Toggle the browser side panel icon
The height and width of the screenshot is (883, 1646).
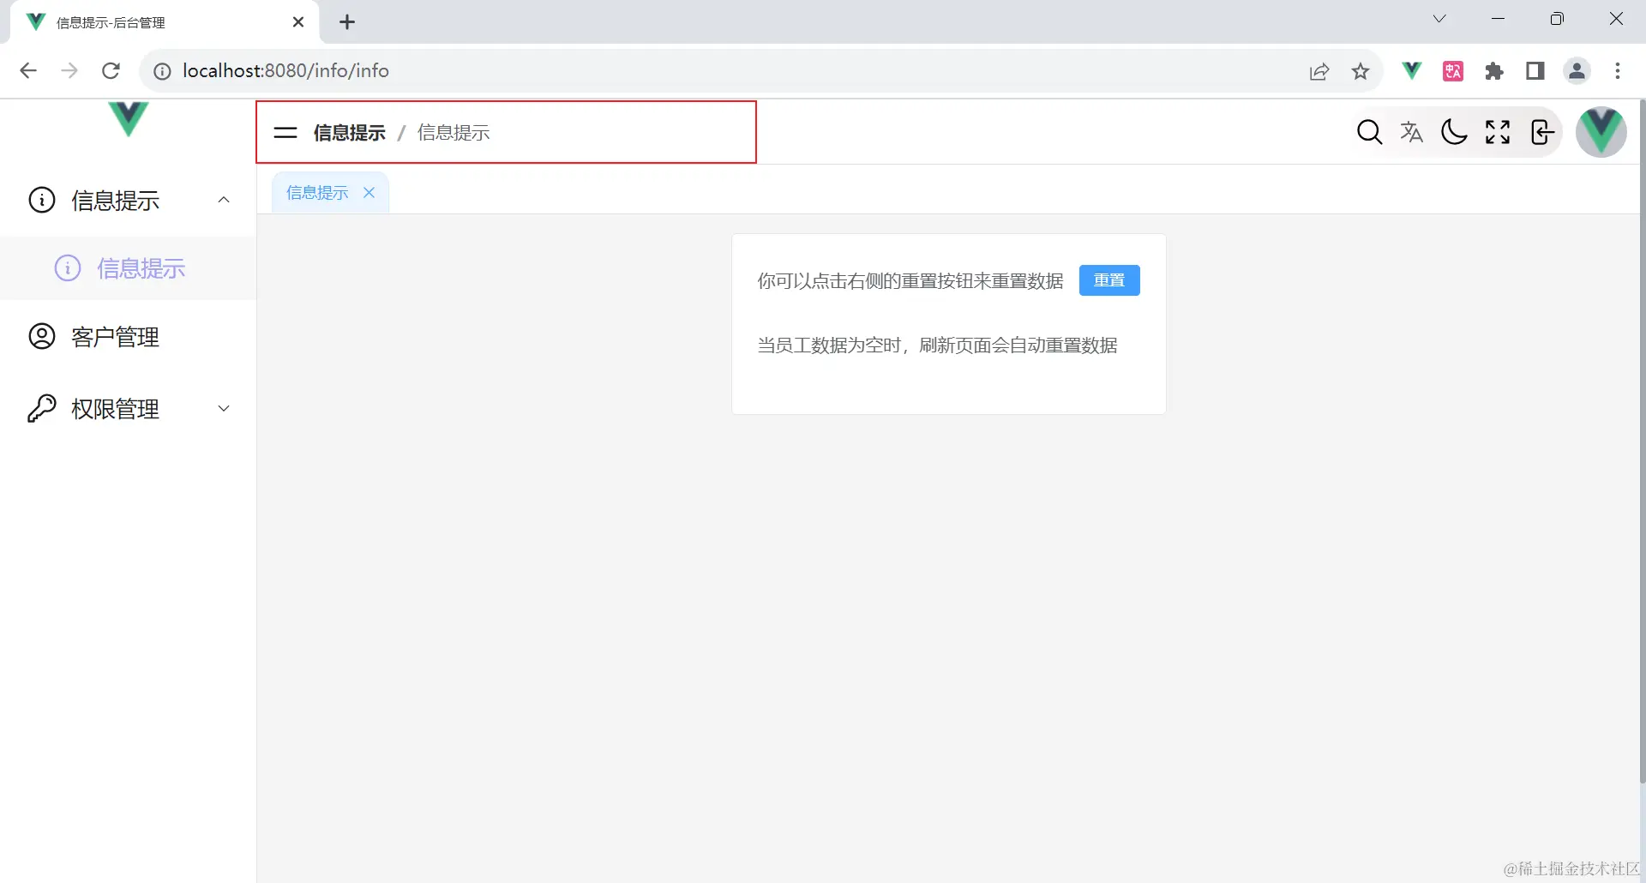coord(1535,71)
